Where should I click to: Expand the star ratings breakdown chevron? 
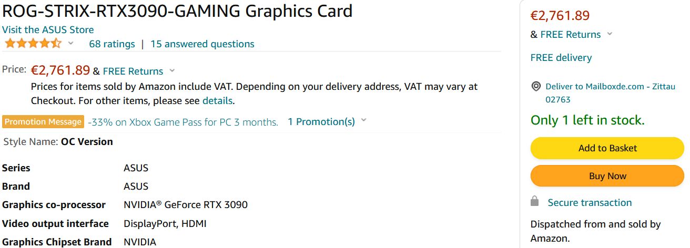click(71, 44)
